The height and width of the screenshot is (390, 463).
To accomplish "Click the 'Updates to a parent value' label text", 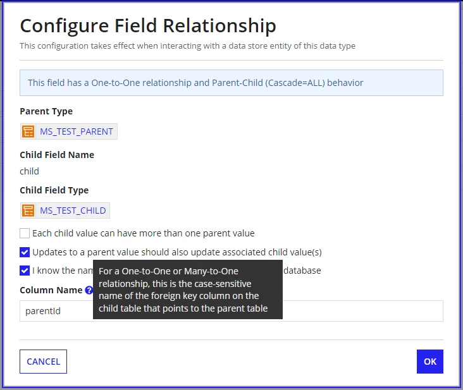I will 177,252.
